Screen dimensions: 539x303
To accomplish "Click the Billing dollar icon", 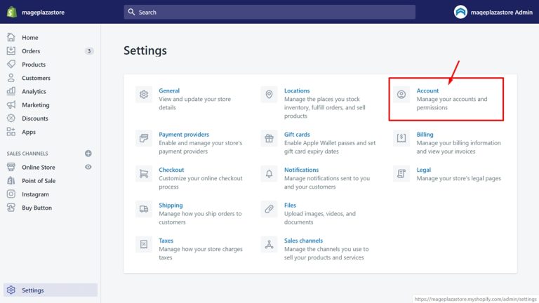I will (x=401, y=138).
